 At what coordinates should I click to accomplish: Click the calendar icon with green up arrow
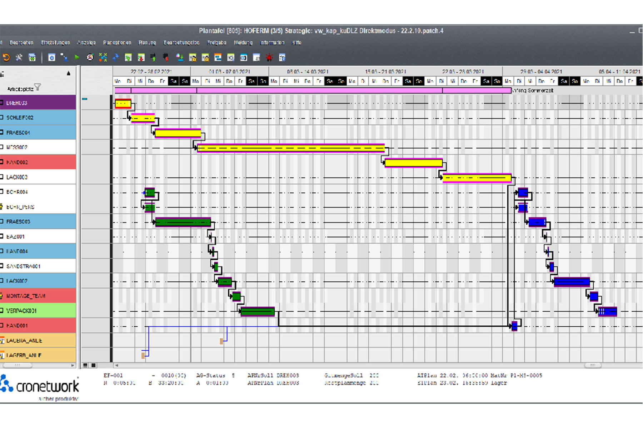pos(128,57)
